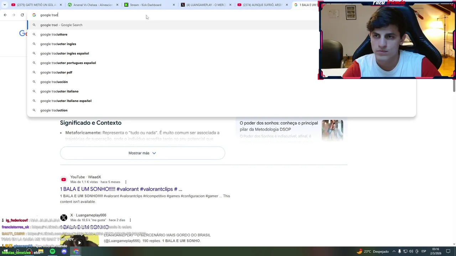456x256 pixels.
Task: Choose the 'google traduttore' suggestion
Action: 173,34
